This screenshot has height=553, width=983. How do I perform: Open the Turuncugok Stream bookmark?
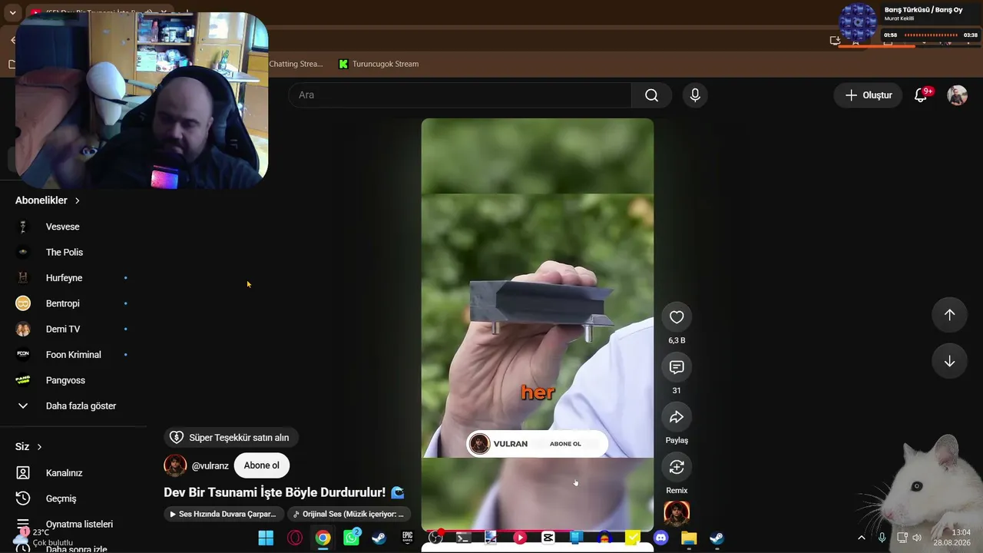379,64
